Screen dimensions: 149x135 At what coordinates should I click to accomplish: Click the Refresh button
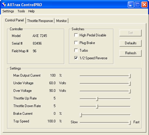130,53
